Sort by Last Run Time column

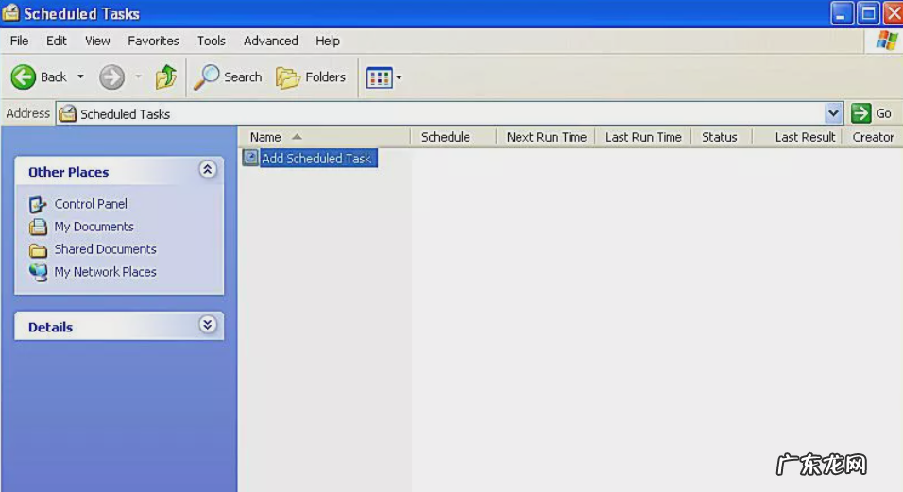643,137
